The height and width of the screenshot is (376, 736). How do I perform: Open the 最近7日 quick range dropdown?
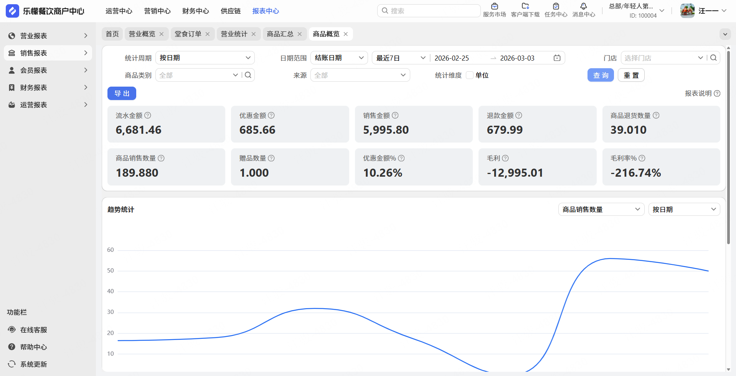click(x=401, y=58)
